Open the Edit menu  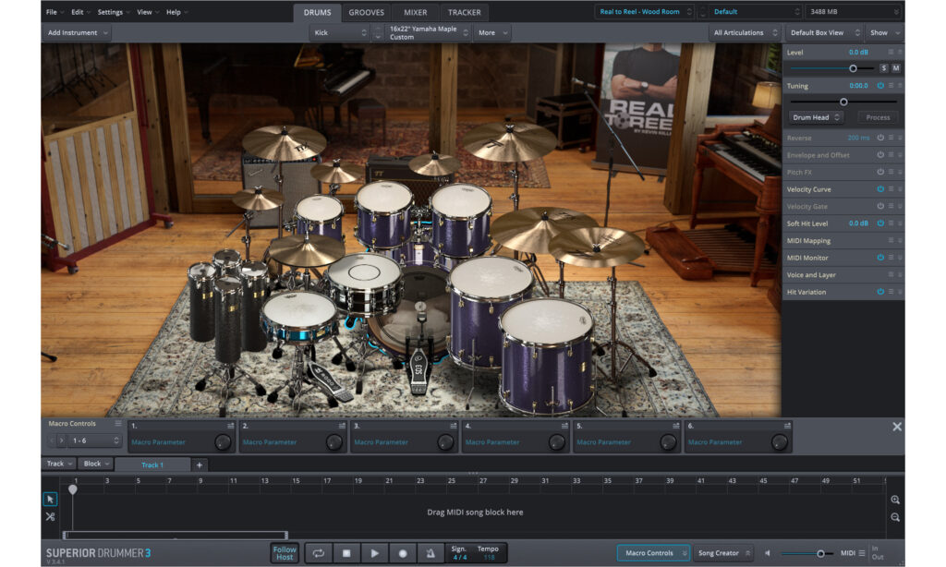pos(80,12)
